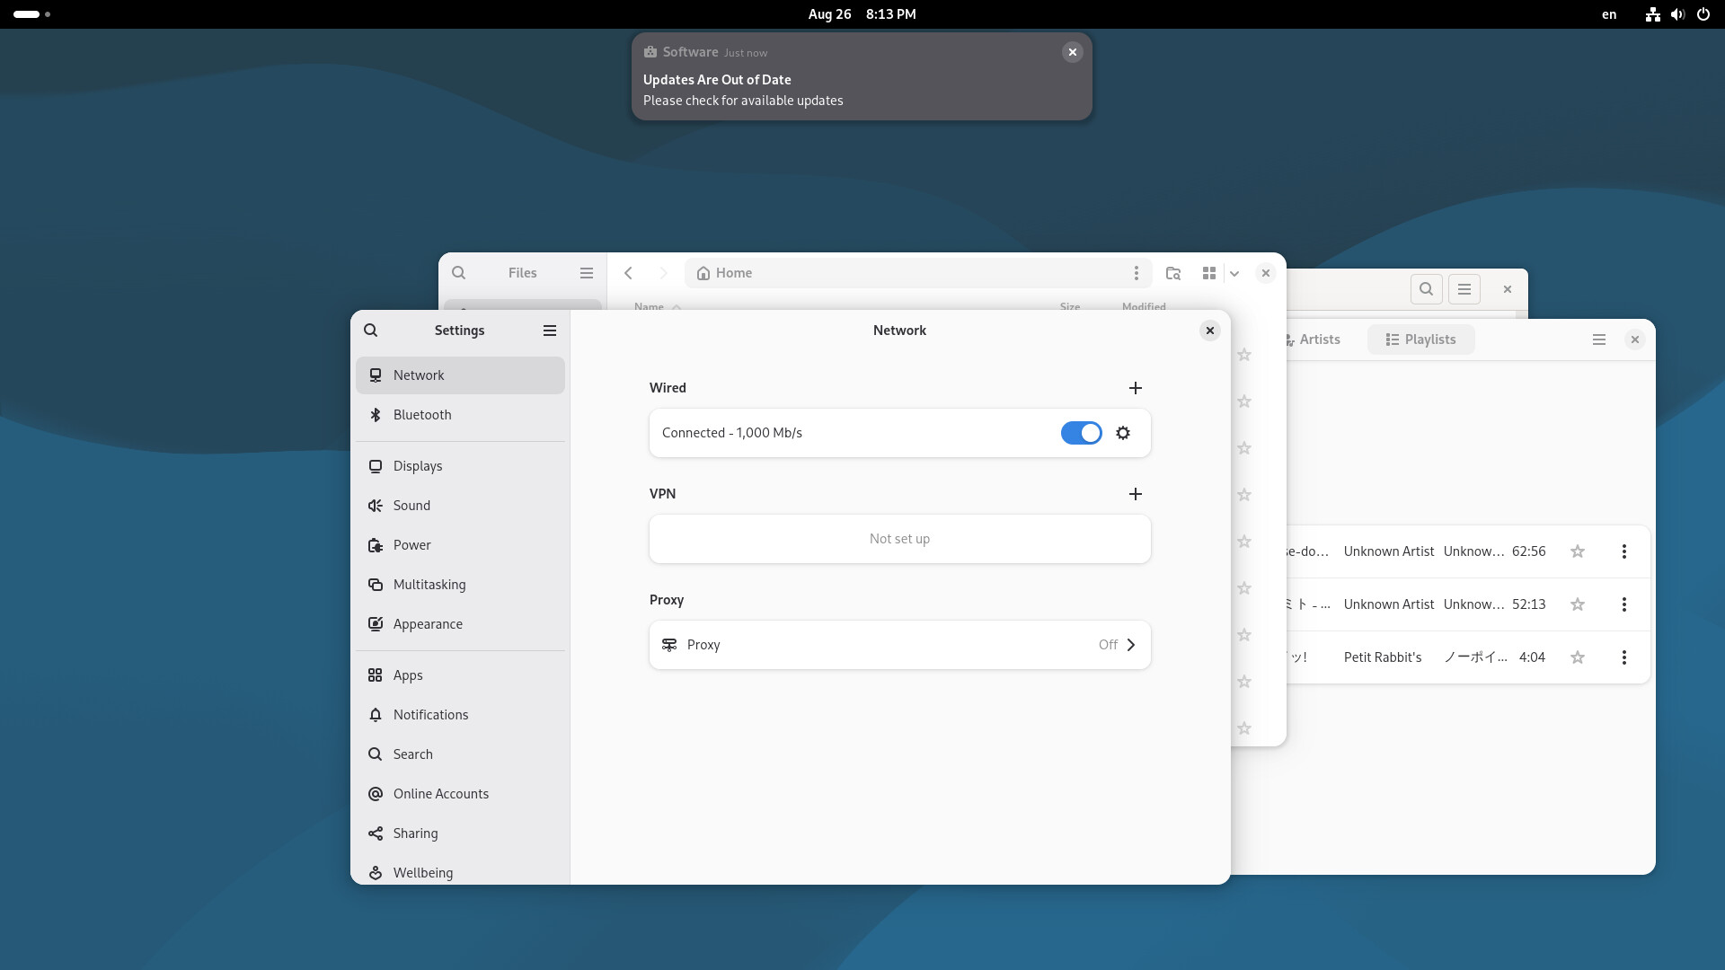The height and width of the screenshot is (970, 1725).
Task: Open system volume indicator in top bar
Action: point(1677,14)
